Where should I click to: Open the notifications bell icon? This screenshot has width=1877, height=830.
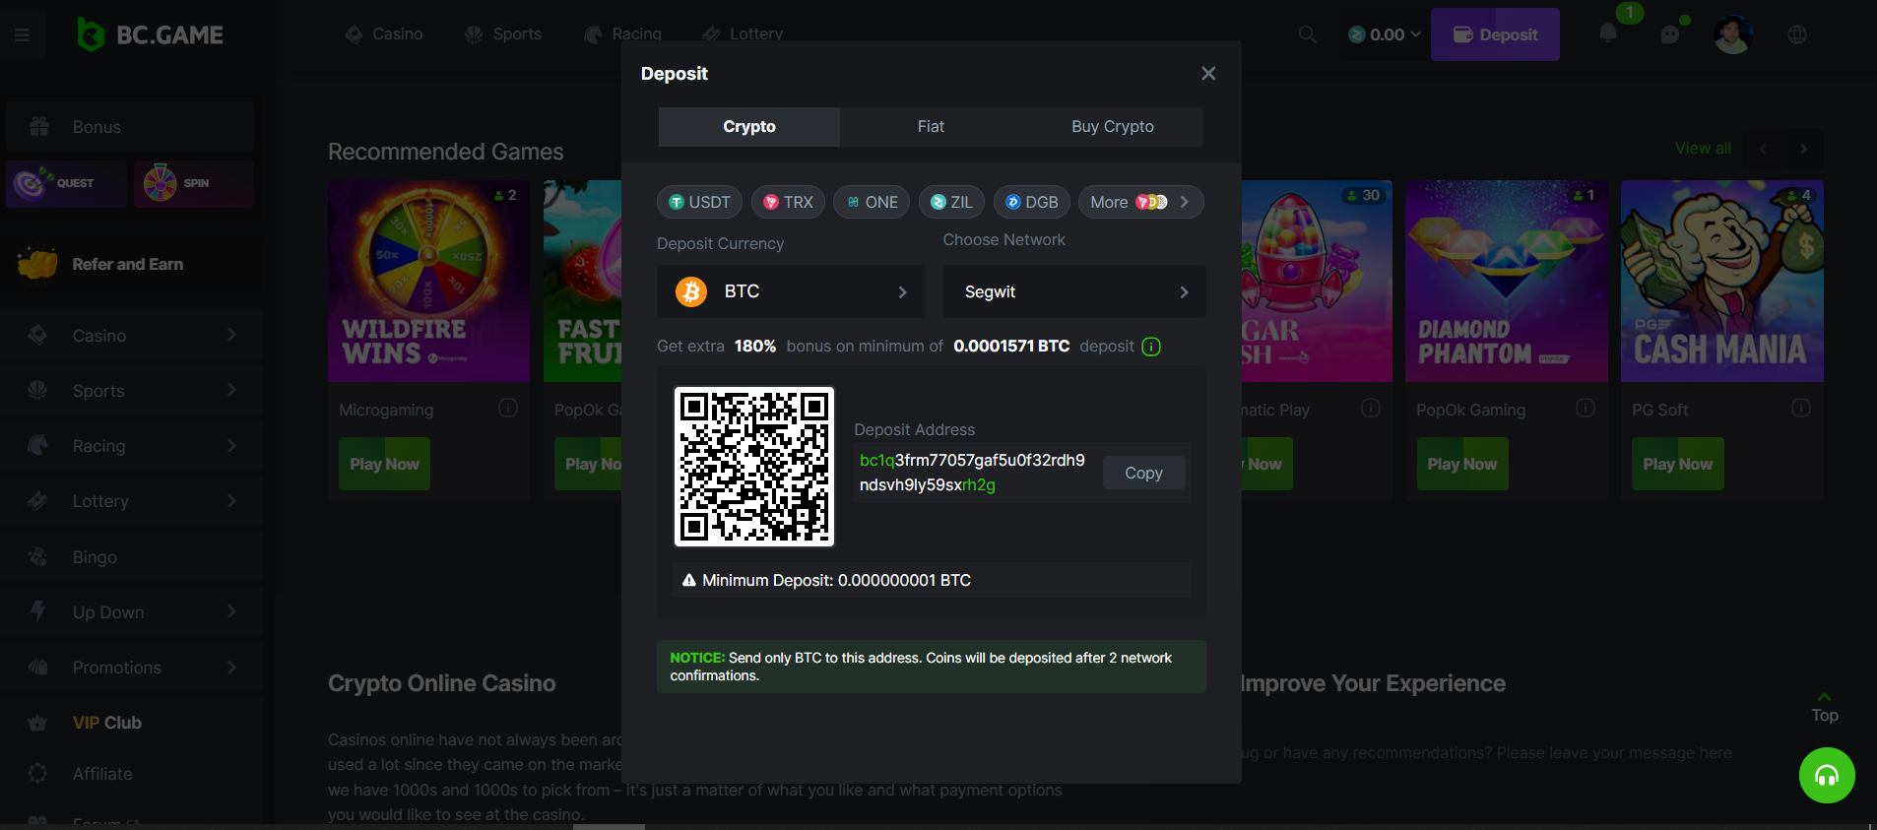[1608, 33]
